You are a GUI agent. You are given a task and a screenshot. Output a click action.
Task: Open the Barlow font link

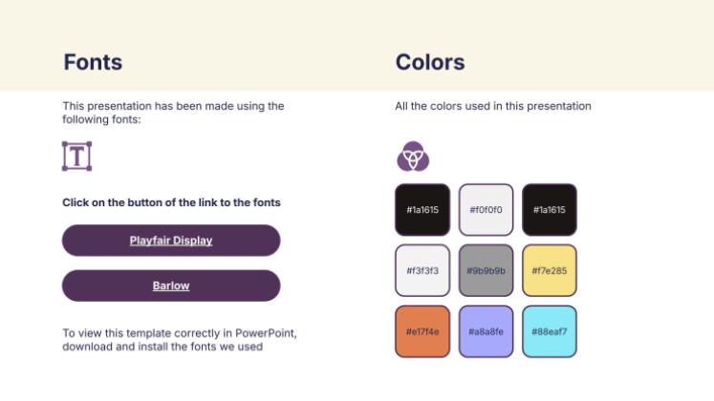coord(171,285)
